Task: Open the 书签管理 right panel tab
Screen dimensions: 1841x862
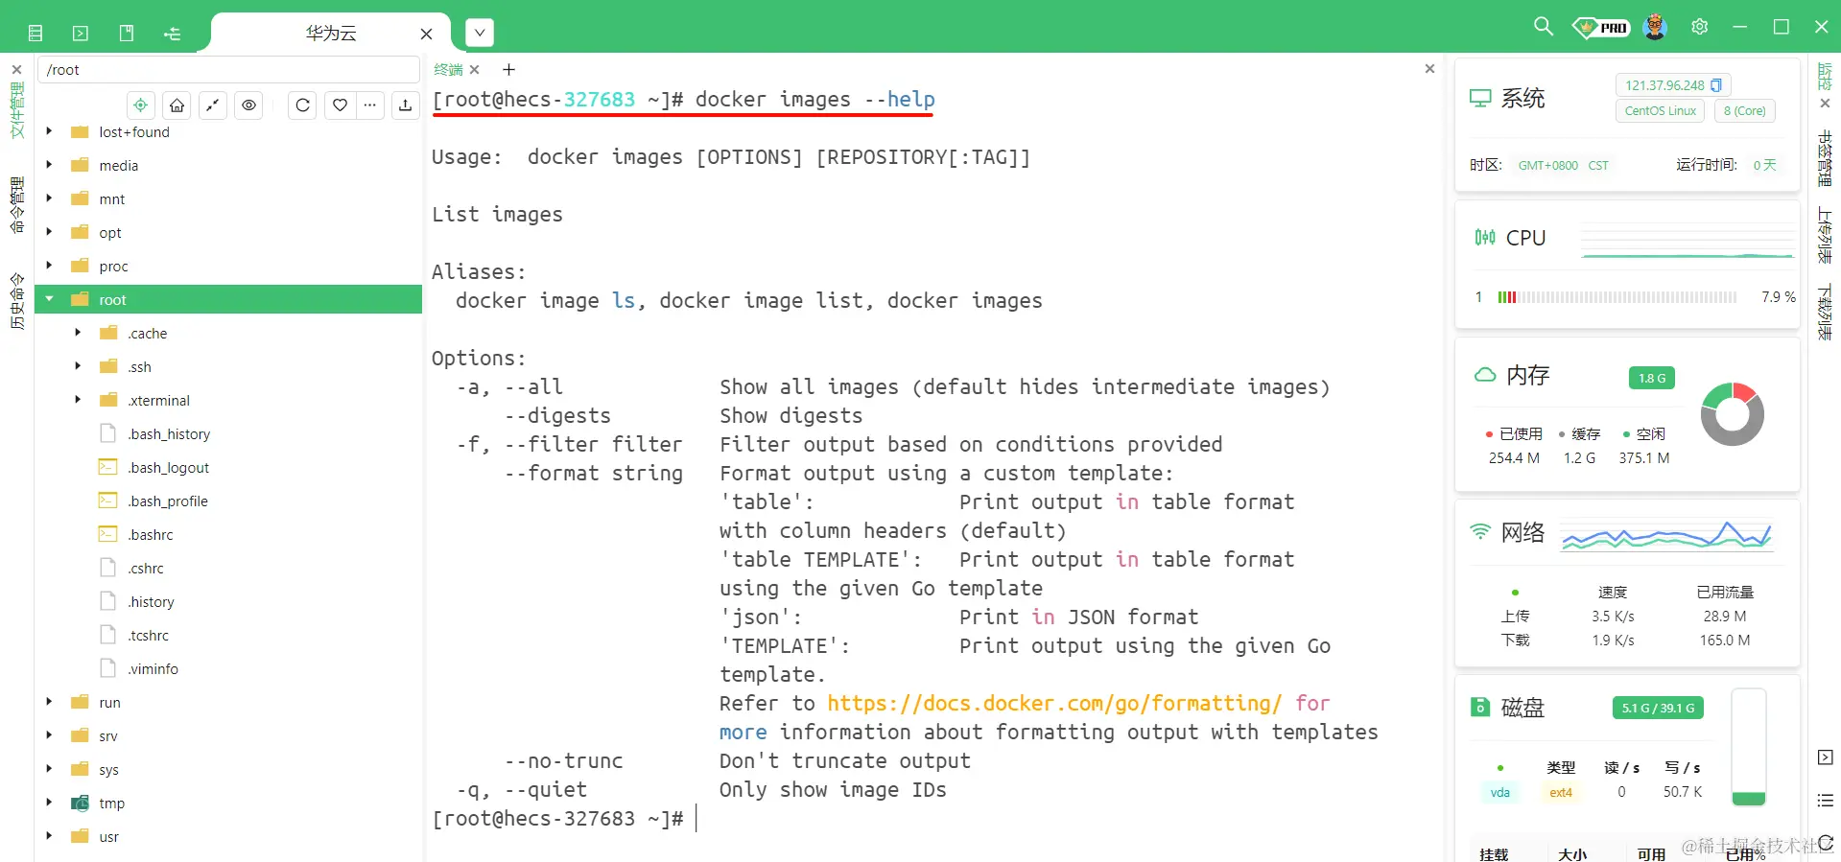Action: (x=1825, y=159)
